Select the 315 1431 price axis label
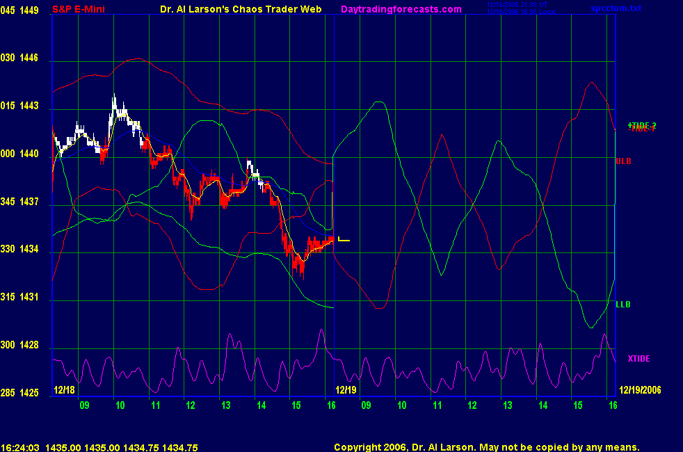 (x=19, y=296)
